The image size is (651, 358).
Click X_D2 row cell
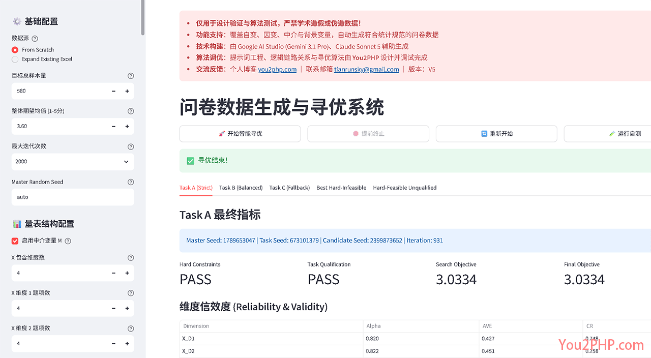pyautogui.click(x=271, y=351)
